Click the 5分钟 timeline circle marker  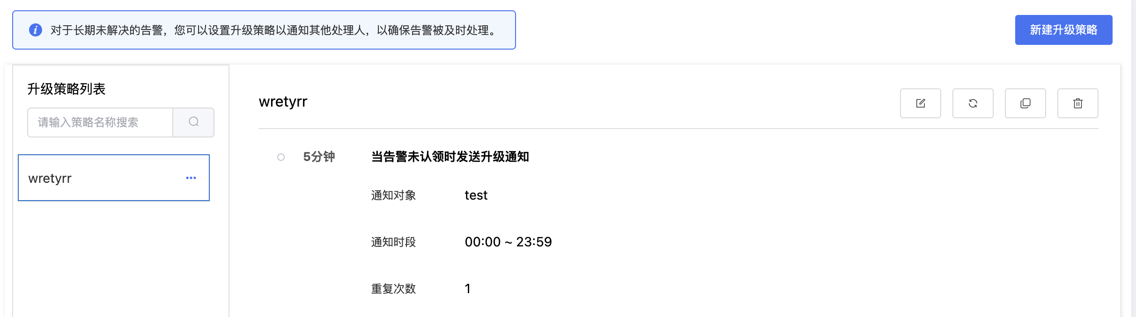tap(281, 157)
